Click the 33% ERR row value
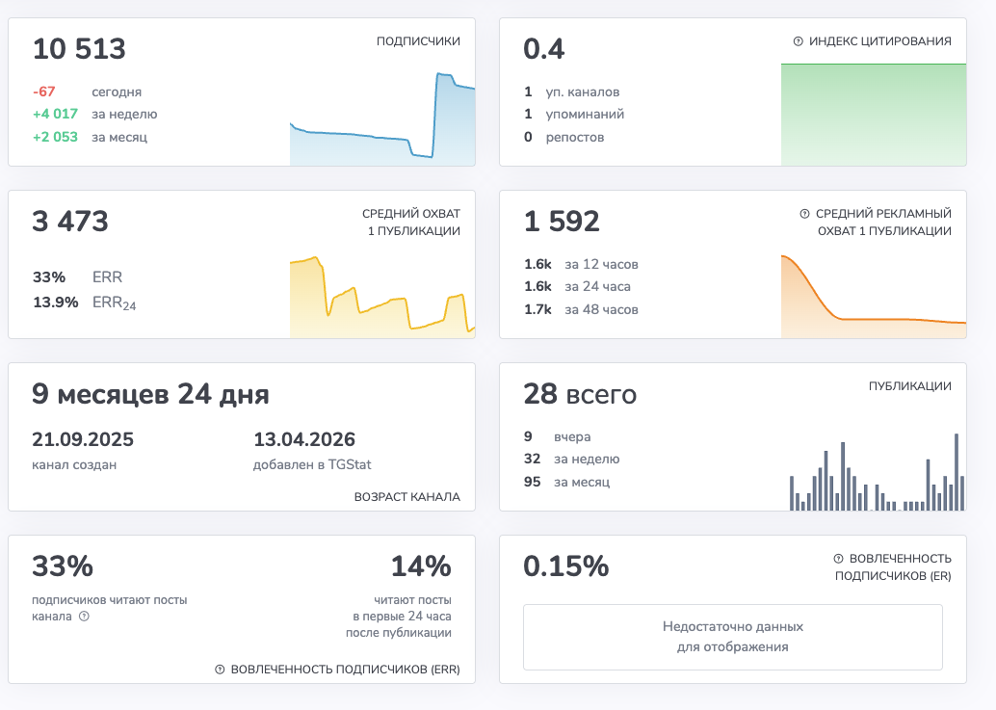 49,276
